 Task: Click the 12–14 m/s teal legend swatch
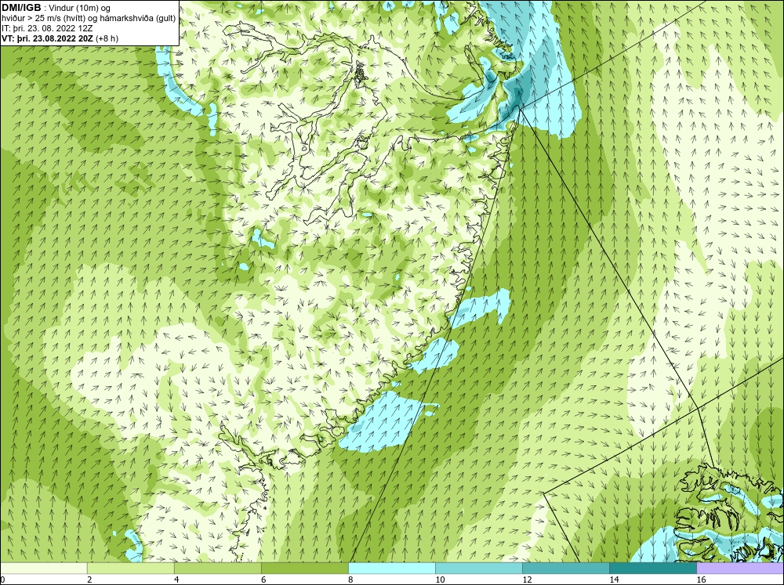coord(565,568)
